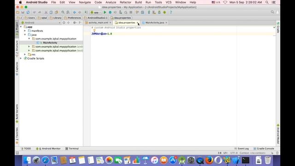Click the Replace magnifier icon
The width and height of the screenshot is (295, 166).
[x=68, y=12]
